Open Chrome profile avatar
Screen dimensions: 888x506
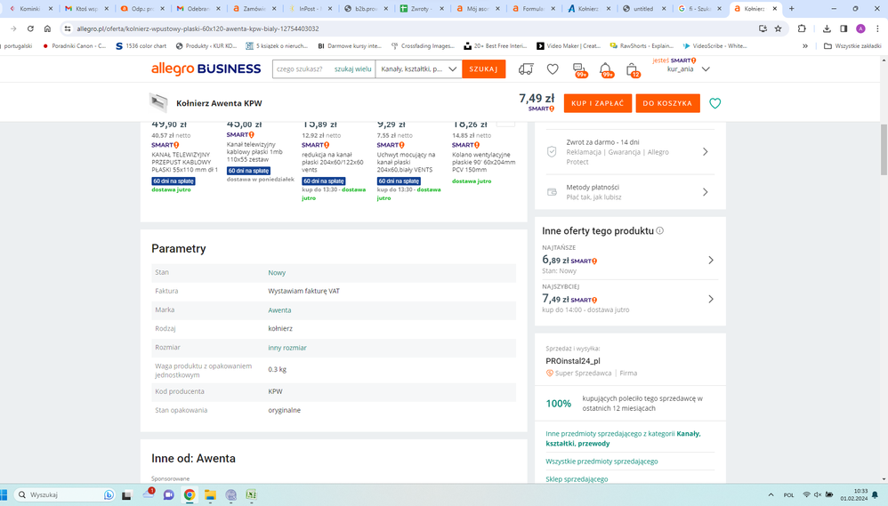pos(860,28)
